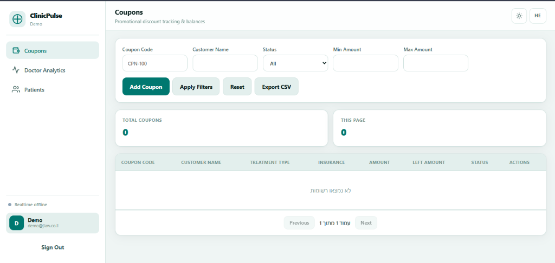Image resolution: width=555 pixels, height=263 pixels.
Task: Click the Coupons wallet icon in sidebar
Action: pos(16,50)
